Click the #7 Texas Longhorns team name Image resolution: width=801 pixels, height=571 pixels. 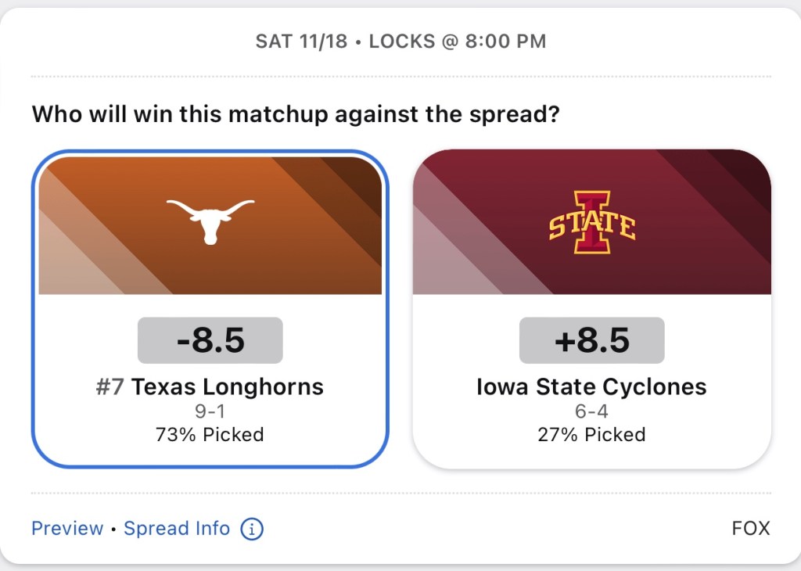[x=210, y=386]
